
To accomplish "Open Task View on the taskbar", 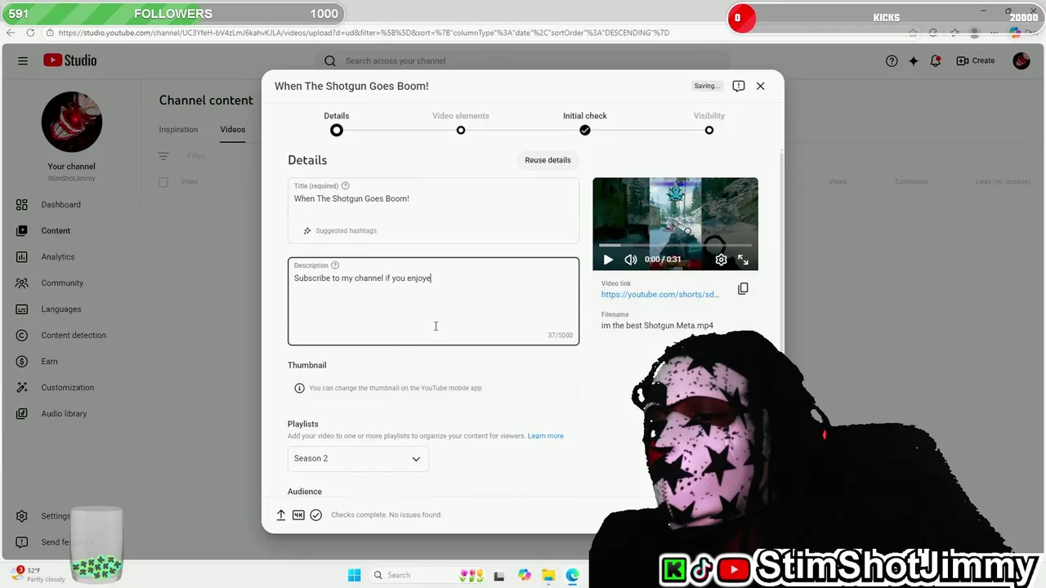I will [498, 575].
